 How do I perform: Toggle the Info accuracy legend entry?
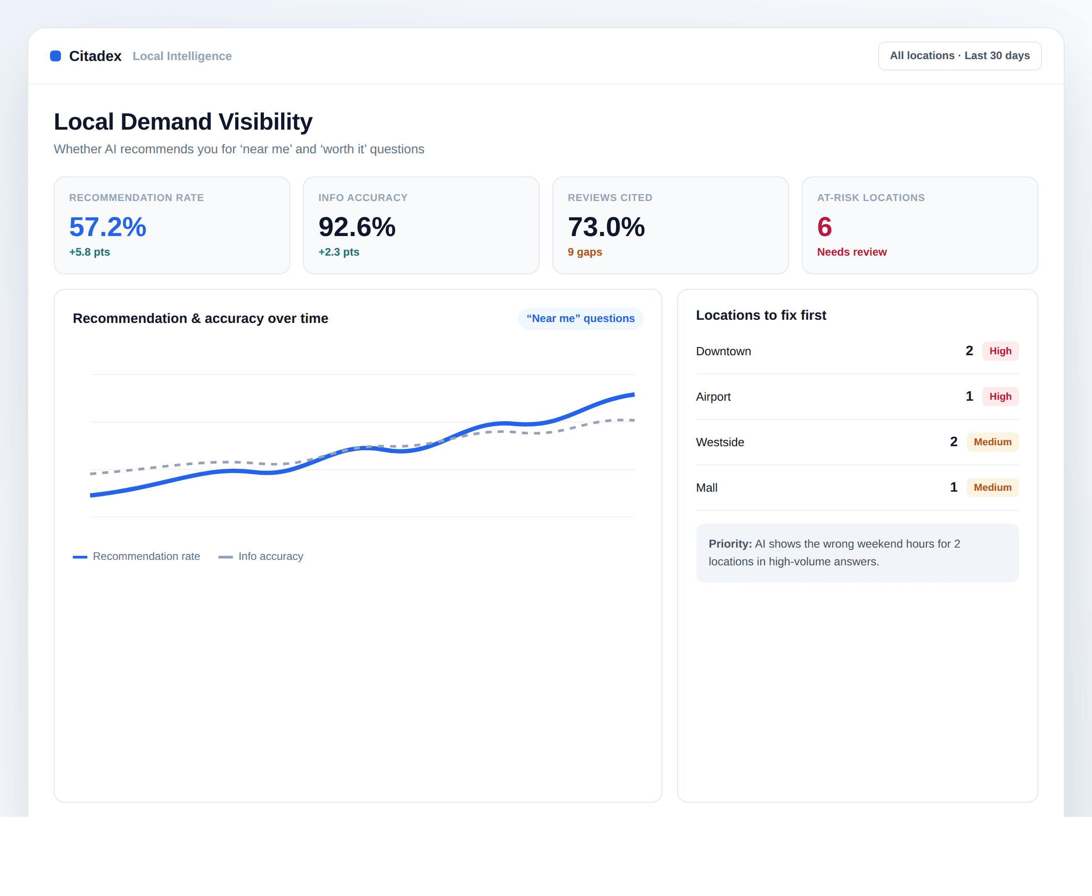coord(261,556)
